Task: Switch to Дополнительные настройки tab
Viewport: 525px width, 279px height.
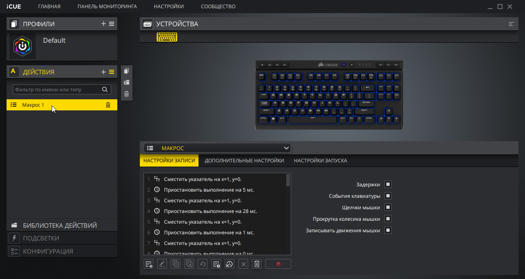Action: click(244, 160)
